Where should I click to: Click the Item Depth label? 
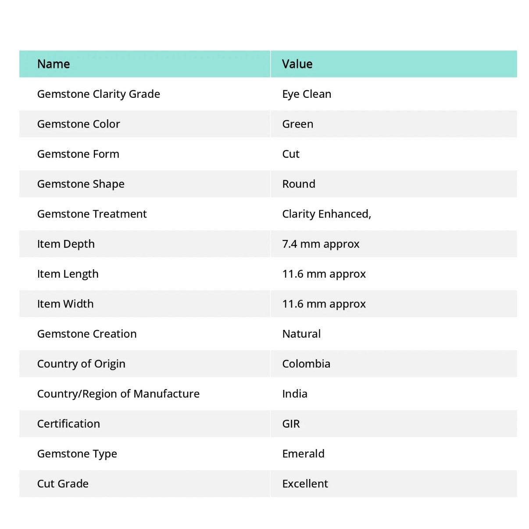66,244
